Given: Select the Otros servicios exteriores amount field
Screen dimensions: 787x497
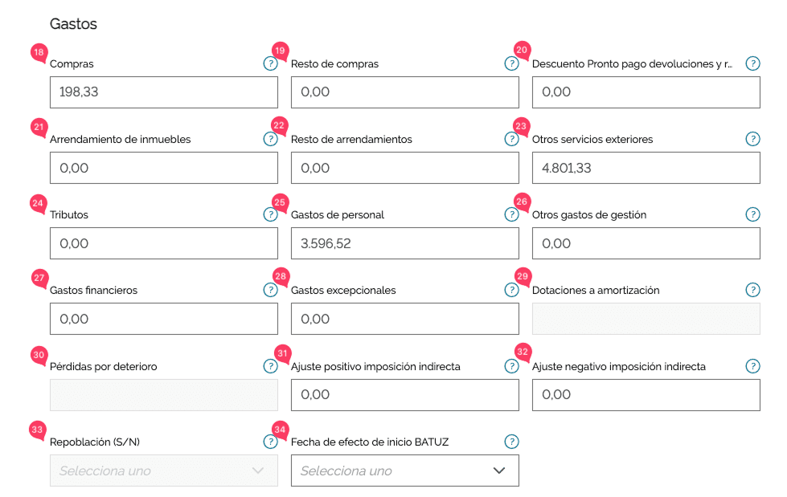Looking at the screenshot, I should [x=646, y=168].
